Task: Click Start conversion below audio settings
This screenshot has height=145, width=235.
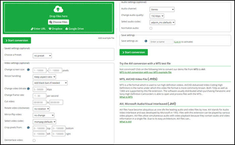Action: [x=133, y=52]
